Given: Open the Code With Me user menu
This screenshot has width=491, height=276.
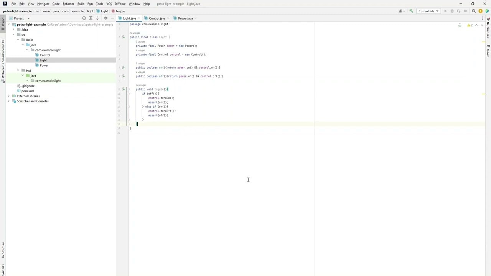Looking at the screenshot, I should tap(402, 11).
